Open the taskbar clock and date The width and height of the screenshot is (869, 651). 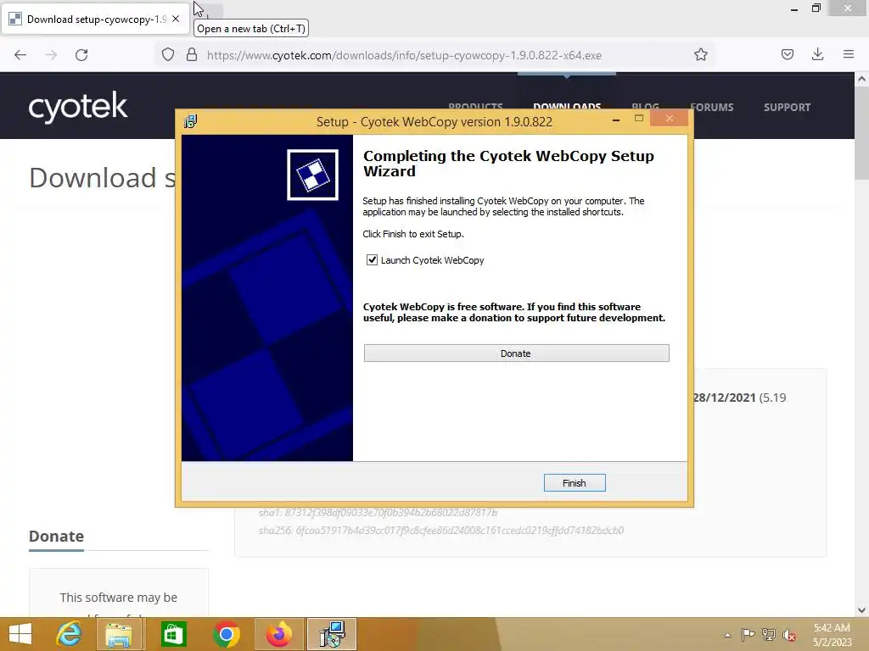832,635
